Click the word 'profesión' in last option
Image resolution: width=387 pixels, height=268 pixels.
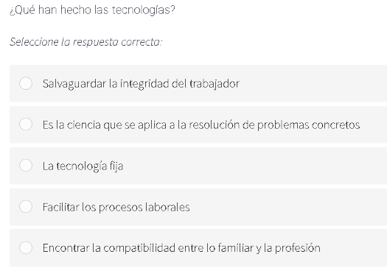(298, 248)
